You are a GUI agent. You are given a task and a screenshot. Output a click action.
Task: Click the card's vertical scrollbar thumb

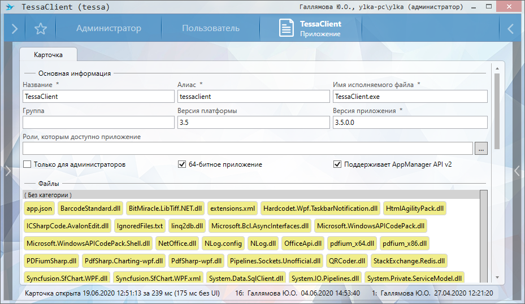[x=497, y=110]
